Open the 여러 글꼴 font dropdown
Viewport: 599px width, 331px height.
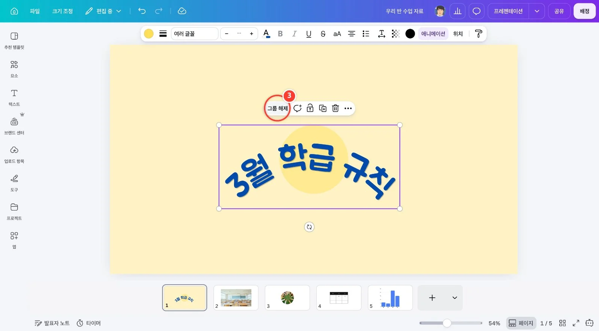tap(195, 34)
